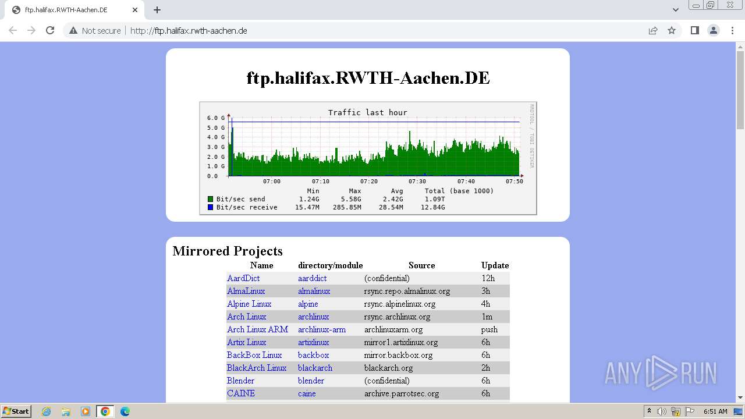Open the blender directory link
This screenshot has height=419, width=745.
coord(311,381)
